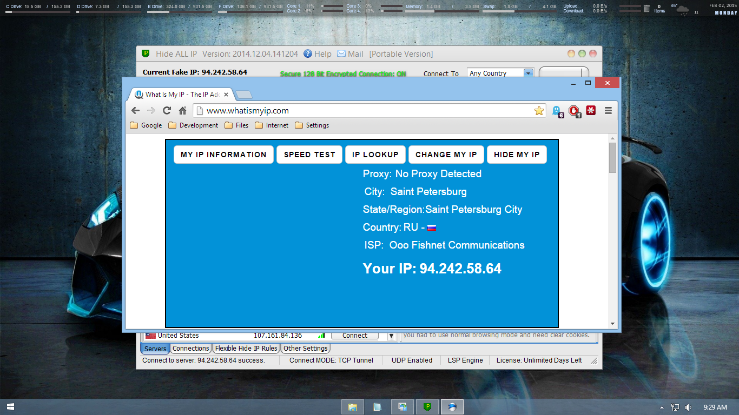Viewport: 739px width, 415px height.
Task: Open the Files bookmarks folder
Action: pos(236,125)
